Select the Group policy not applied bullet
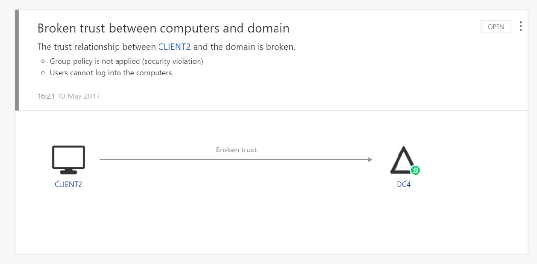This screenshot has width=537, height=264. [x=126, y=61]
